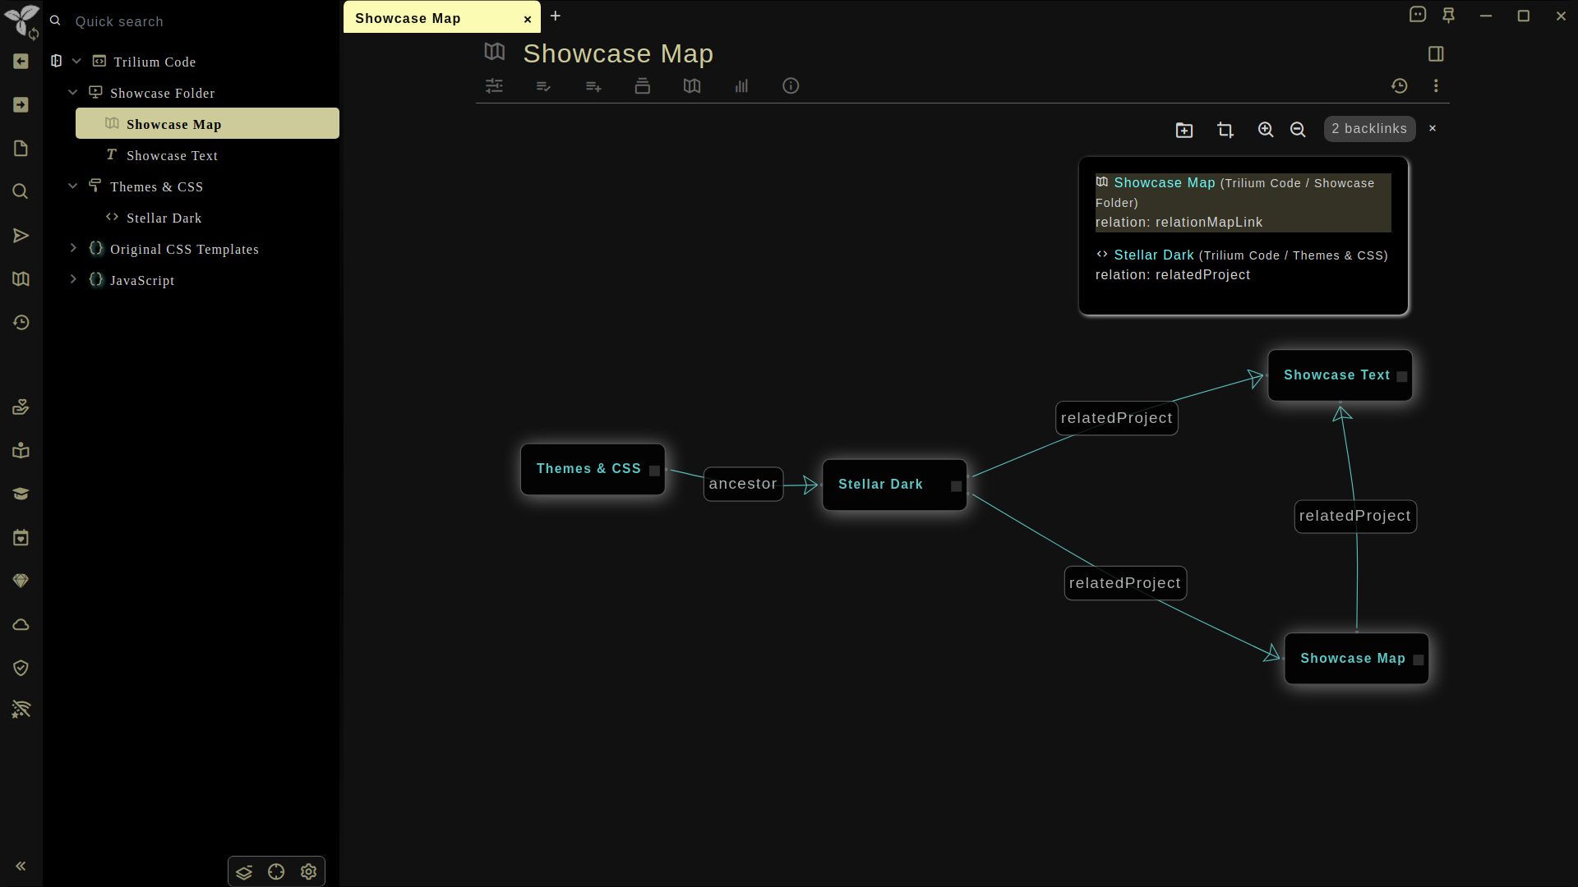Image resolution: width=1578 pixels, height=887 pixels.
Task: Expand the JavaScript tree node
Action: click(x=73, y=279)
